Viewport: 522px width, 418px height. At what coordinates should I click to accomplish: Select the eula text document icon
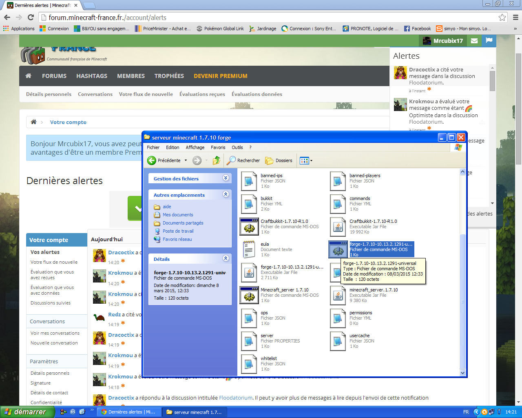249,249
